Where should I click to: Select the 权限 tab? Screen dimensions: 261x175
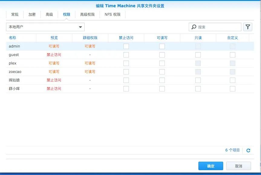click(67, 15)
